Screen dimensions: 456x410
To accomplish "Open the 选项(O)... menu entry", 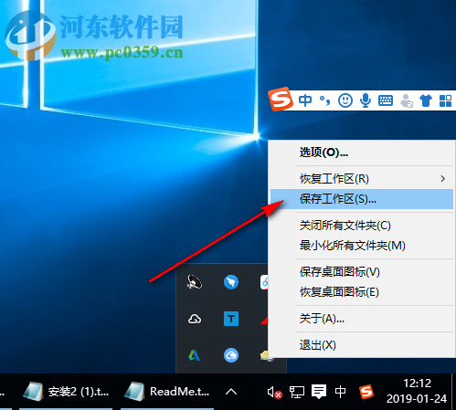I will (362, 152).
